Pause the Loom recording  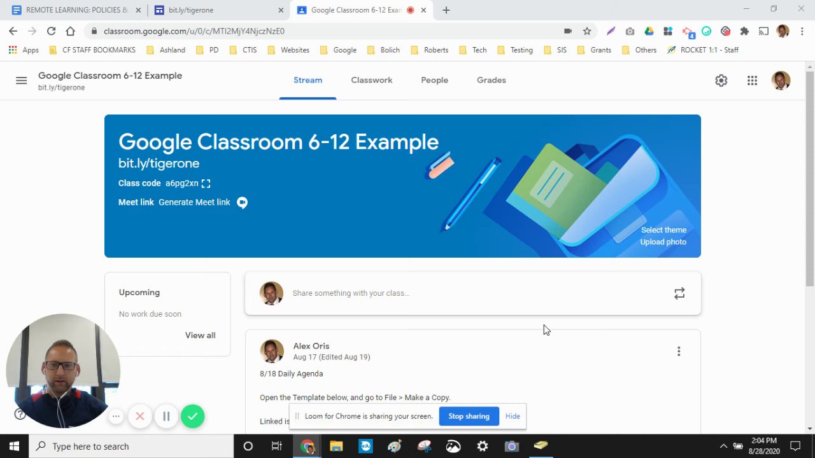point(166,417)
